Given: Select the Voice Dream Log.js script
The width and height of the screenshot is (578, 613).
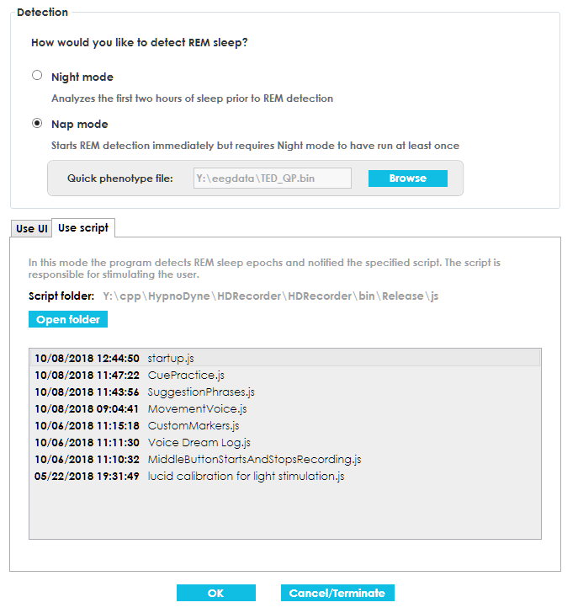Looking at the screenshot, I should pyautogui.click(x=199, y=442).
